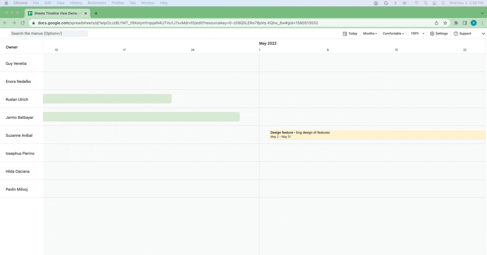487x255 pixels.
Task: Click the Suzanne Anibal owner row
Action: click(19, 135)
